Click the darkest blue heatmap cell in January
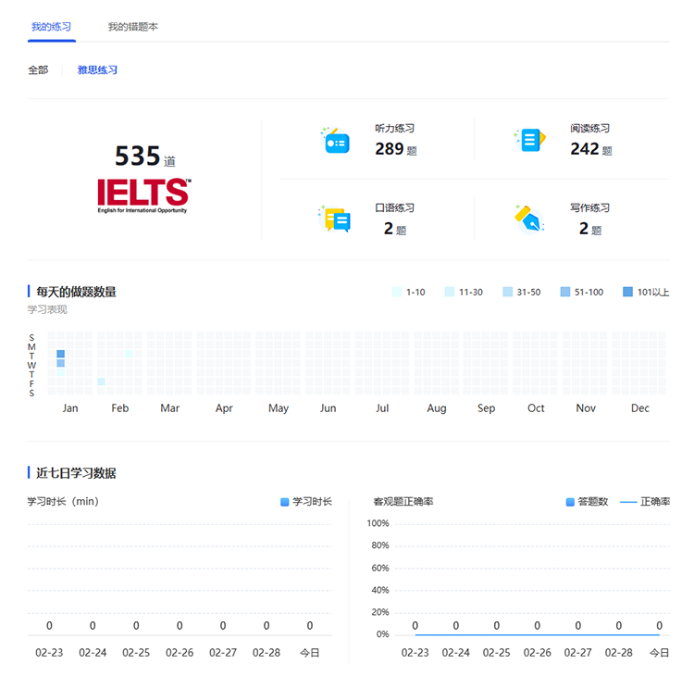 pyautogui.click(x=61, y=354)
